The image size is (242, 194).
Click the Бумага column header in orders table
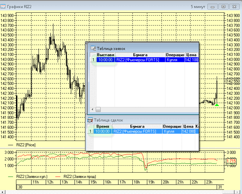click(x=140, y=55)
